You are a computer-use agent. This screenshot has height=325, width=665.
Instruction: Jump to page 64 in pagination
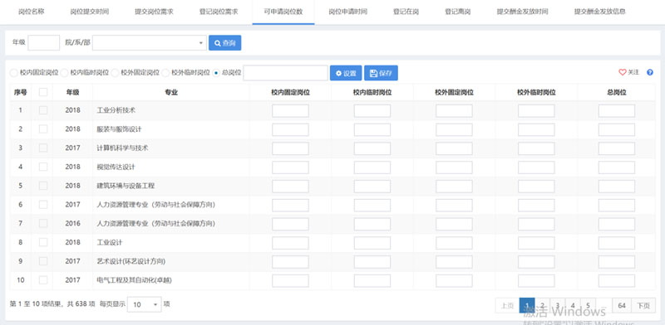pyautogui.click(x=622, y=306)
